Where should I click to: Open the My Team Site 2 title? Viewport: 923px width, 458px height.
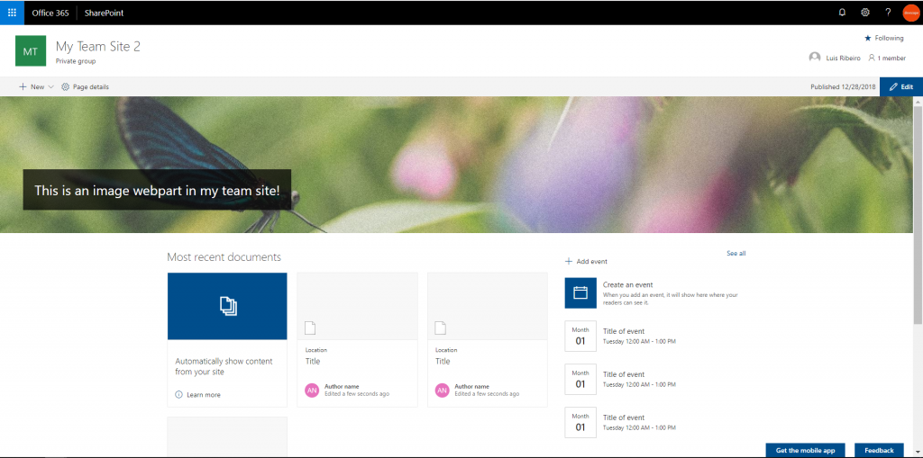pos(97,47)
